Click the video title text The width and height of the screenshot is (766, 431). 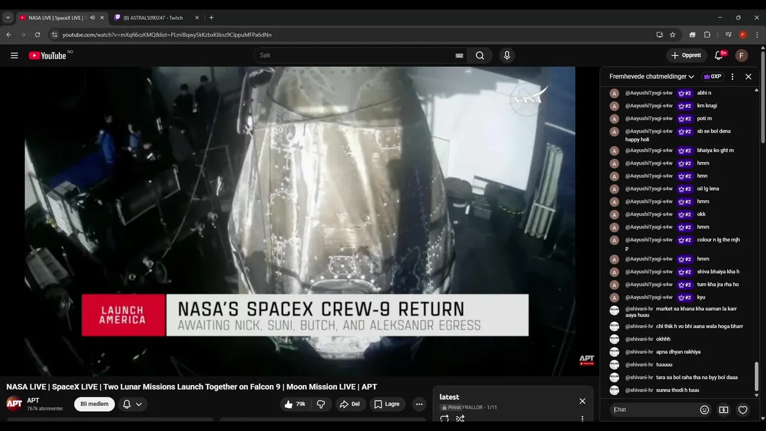(191, 387)
